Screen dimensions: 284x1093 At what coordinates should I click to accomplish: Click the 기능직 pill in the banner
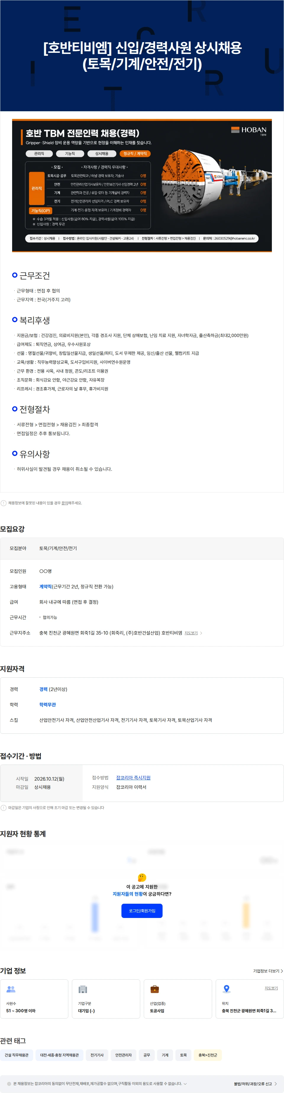pos(70,154)
